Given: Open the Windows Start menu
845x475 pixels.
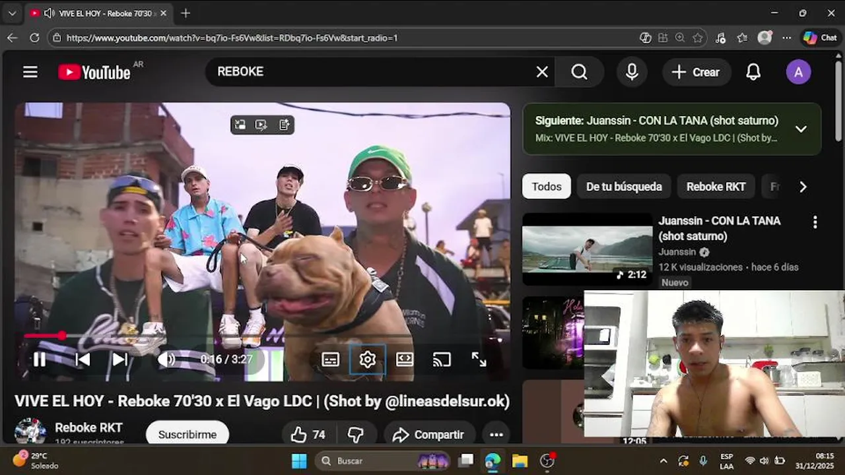Looking at the screenshot, I should click(x=299, y=460).
